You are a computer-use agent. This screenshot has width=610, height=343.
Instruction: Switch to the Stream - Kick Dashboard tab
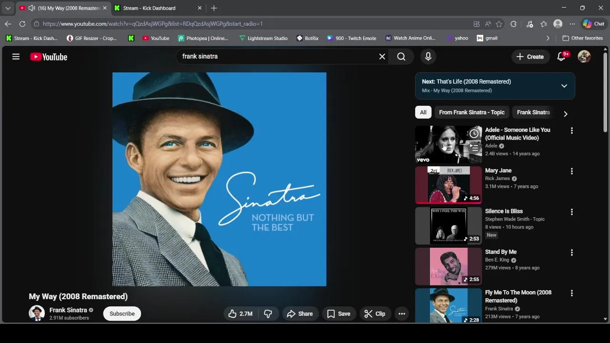coord(149,8)
